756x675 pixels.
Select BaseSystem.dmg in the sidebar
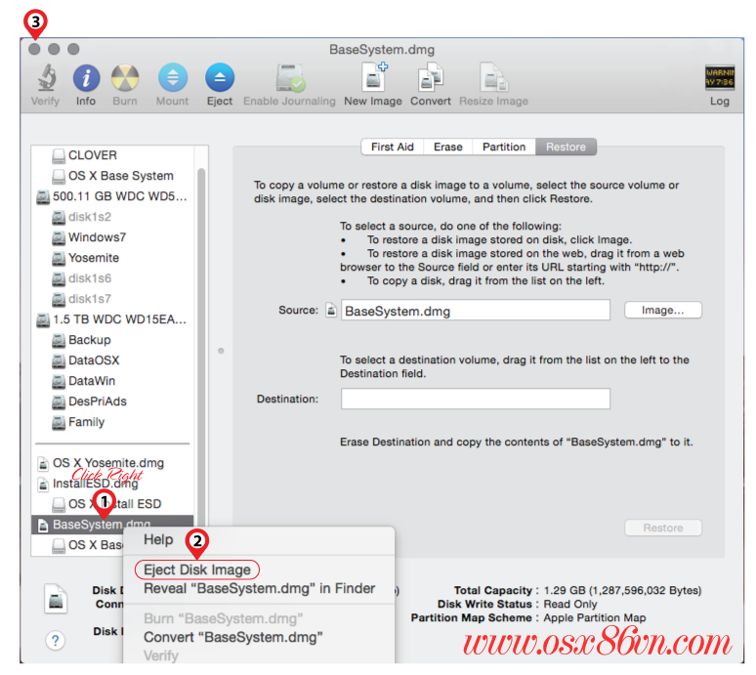coord(113,525)
